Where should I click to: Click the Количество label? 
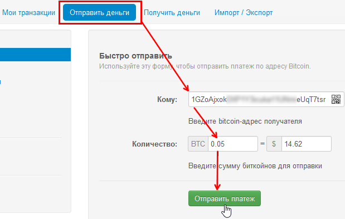click(x=155, y=144)
